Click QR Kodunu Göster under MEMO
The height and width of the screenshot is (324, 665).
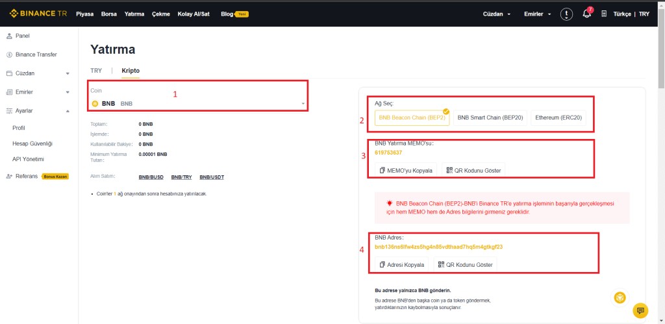pyautogui.click(x=473, y=171)
